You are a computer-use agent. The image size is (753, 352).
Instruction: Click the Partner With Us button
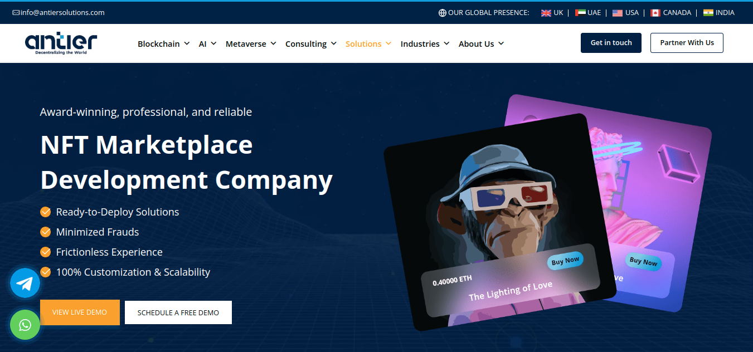[x=687, y=43]
